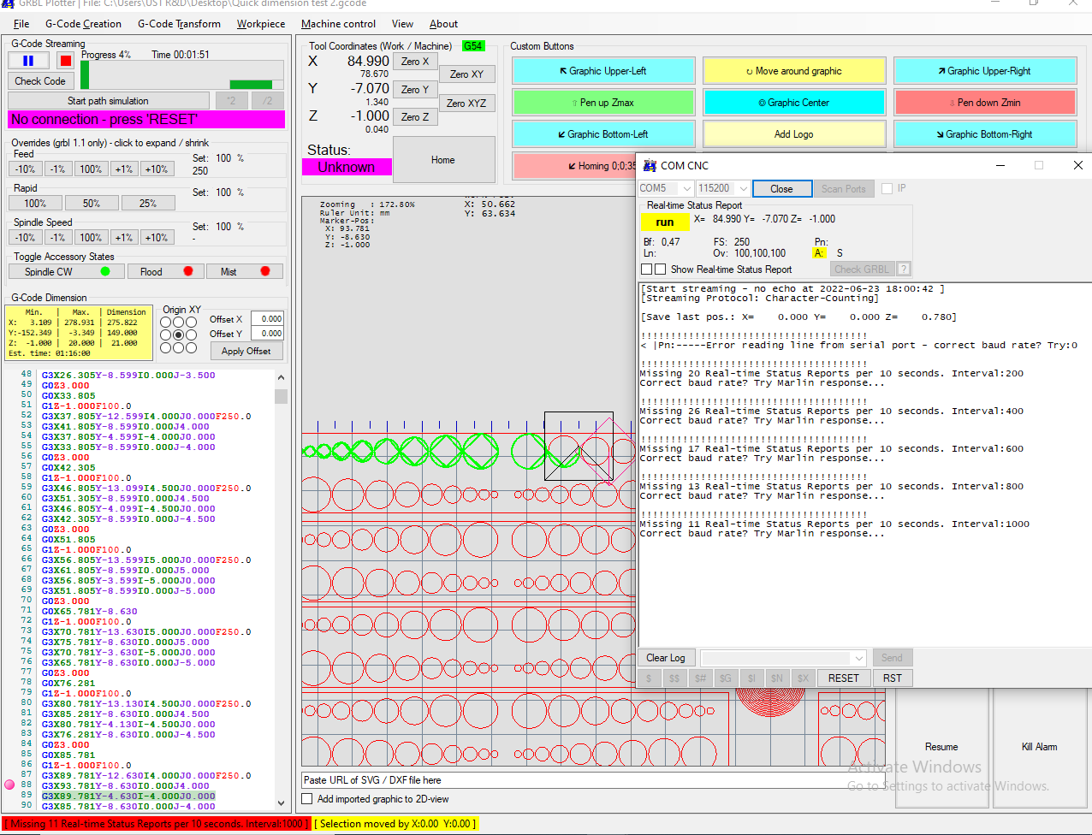
Task: Open the command input dropdown arrow
Action: [859, 658]
